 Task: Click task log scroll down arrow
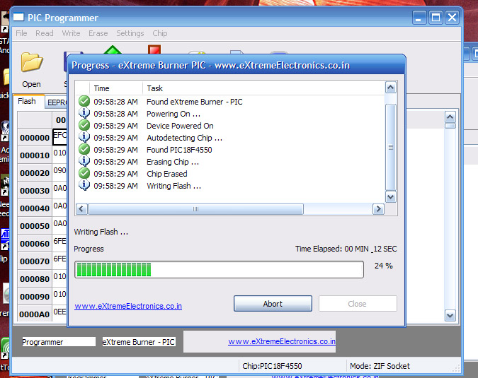[x=390, y=196]
